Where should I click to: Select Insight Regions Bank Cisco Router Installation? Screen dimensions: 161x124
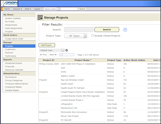pos(83,92)
